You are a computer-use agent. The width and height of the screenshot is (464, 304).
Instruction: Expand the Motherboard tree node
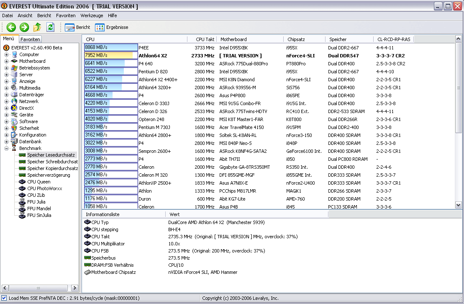[6, 61]
